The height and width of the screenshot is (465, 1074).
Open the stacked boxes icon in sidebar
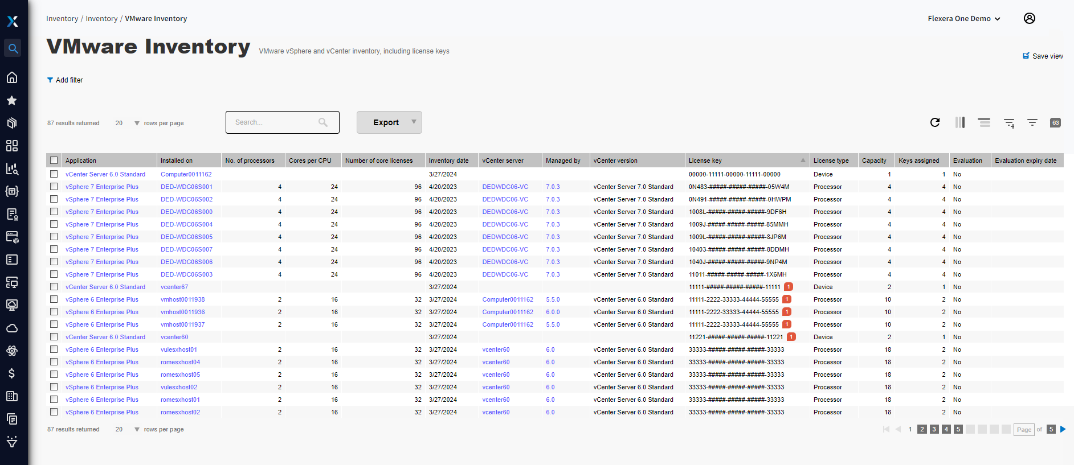[x=12, y=123]
